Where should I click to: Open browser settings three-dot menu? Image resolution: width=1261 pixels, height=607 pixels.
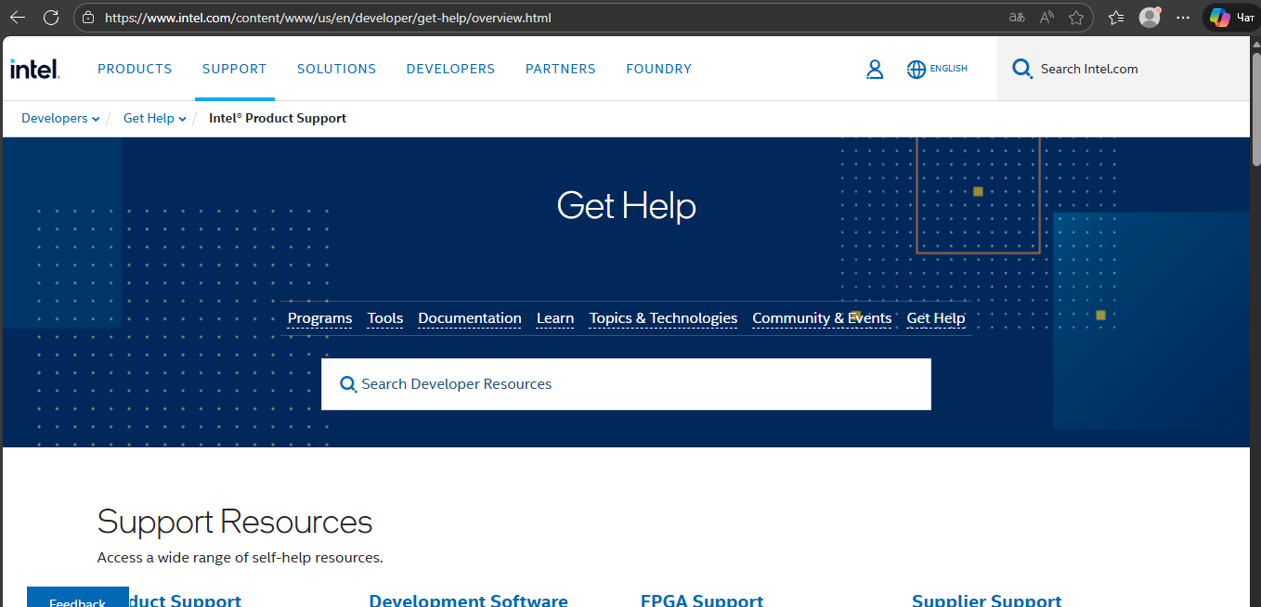click(1182, 18)
